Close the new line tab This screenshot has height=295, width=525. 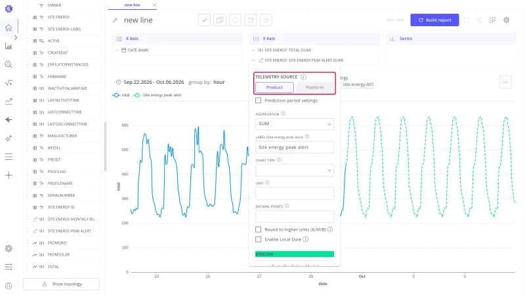[x=154, y=5]
